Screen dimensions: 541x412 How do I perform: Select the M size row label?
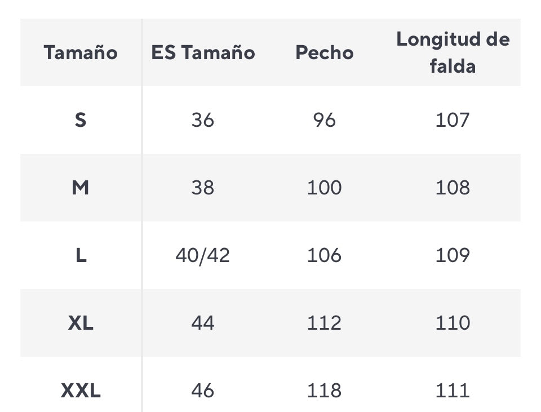pos(81,187)
